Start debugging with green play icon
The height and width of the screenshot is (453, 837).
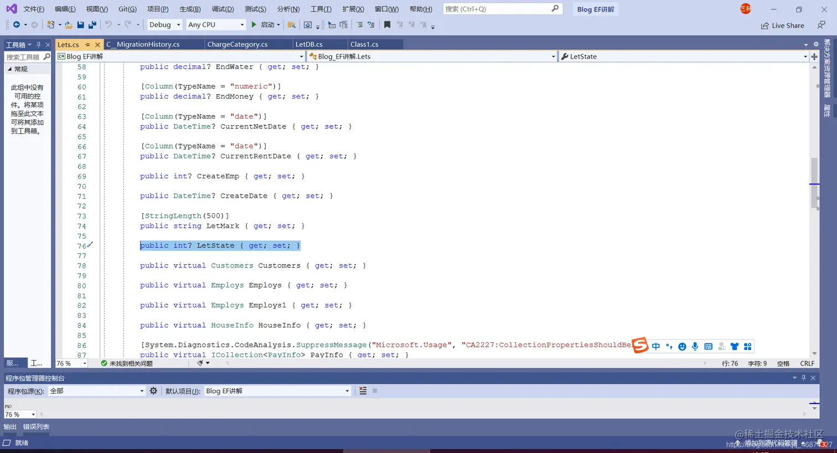[x=254, y=24]
